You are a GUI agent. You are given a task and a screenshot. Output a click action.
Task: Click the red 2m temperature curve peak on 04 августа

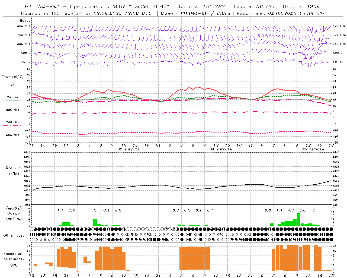(x=197, y=87)
